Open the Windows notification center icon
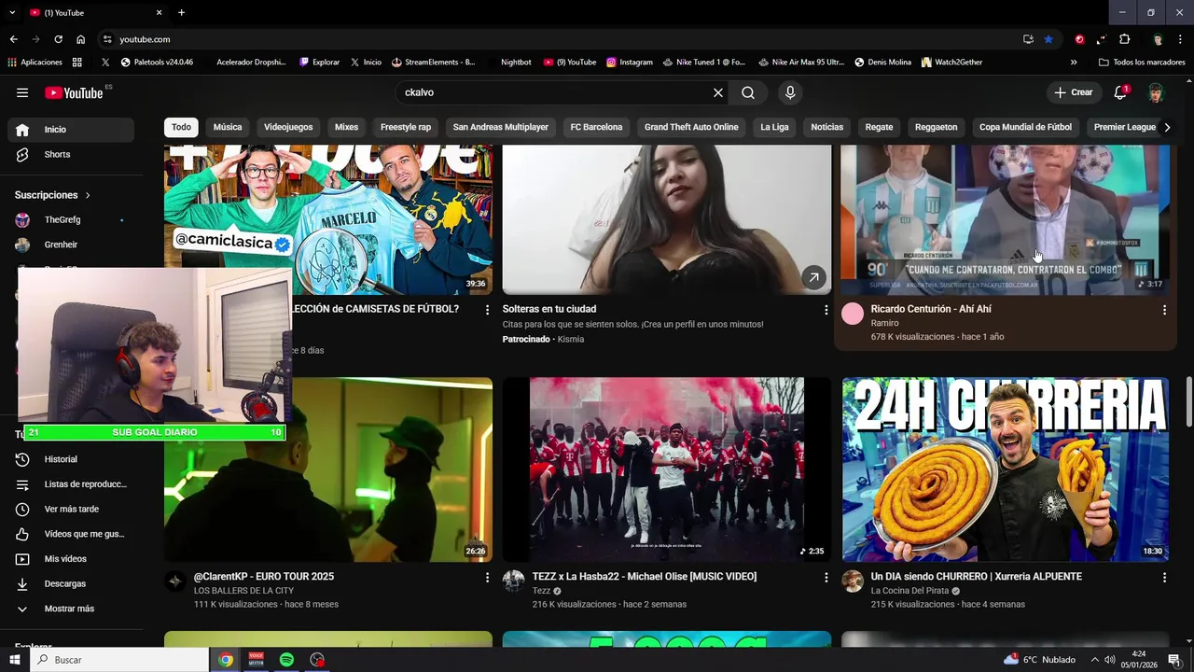 [x=1174, y=660]
